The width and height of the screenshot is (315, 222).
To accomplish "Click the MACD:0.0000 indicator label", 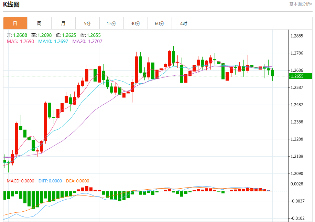I will 21,181.
